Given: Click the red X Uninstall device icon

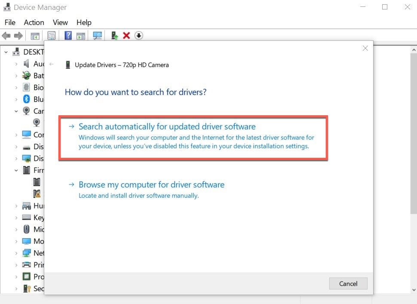Looking at the screenshot, I should (x=126, y=36).
